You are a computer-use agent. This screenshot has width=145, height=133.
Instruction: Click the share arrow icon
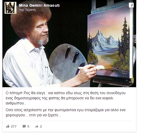(37, 127)
